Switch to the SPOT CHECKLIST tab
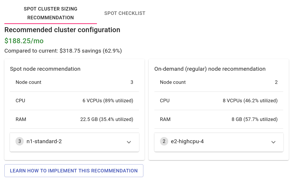Image resolution: width=299 pixels, height=180 pixels. coord(125,13)
